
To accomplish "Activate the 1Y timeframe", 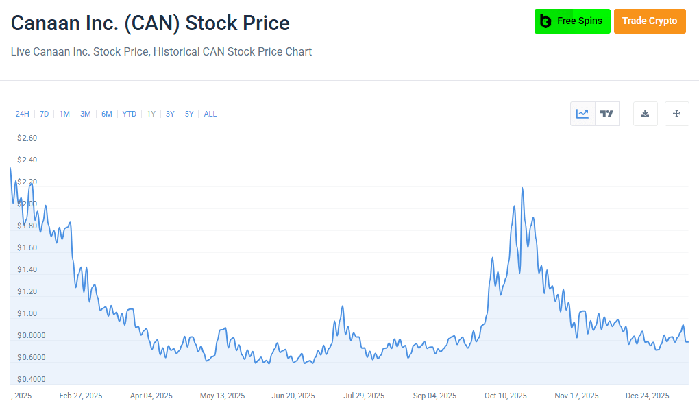I will click(150, 114).
